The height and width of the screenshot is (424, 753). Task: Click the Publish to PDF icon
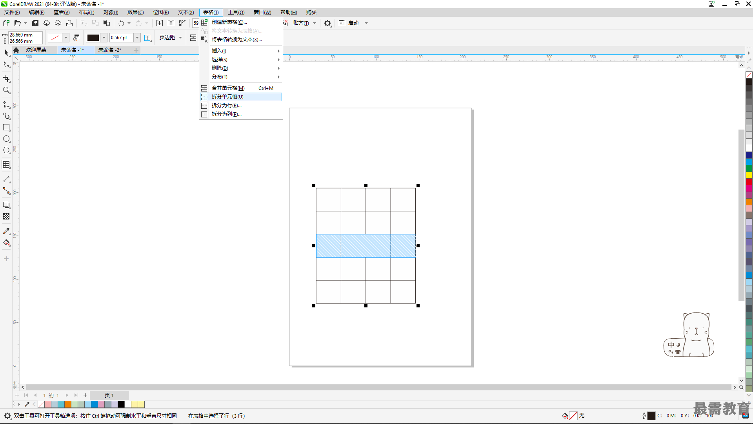click(182, 23)
